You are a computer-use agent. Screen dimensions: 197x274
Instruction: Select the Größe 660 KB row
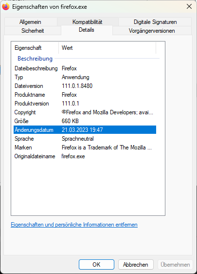click(85, 121)
